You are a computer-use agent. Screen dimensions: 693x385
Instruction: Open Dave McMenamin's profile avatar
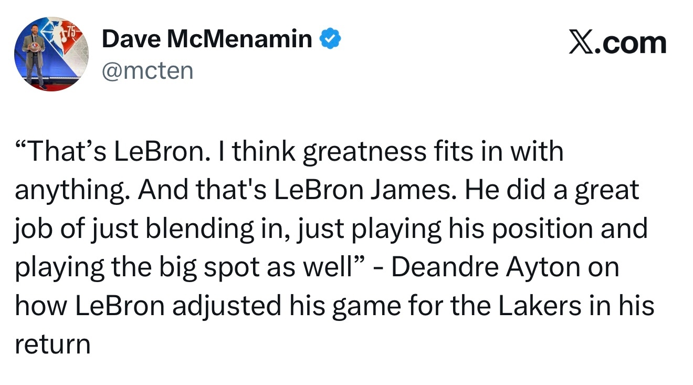[51, 54]
